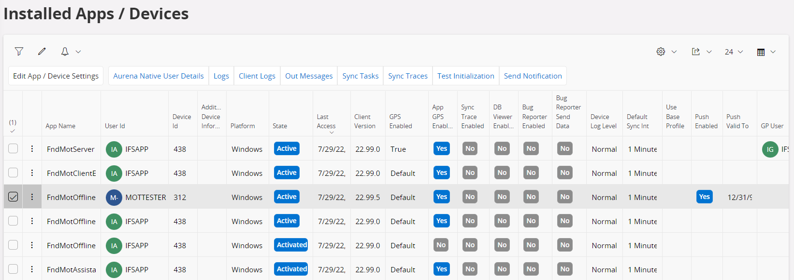794x280 pixels.
Task: Click the Send Notification link
Action: (533, 76)
